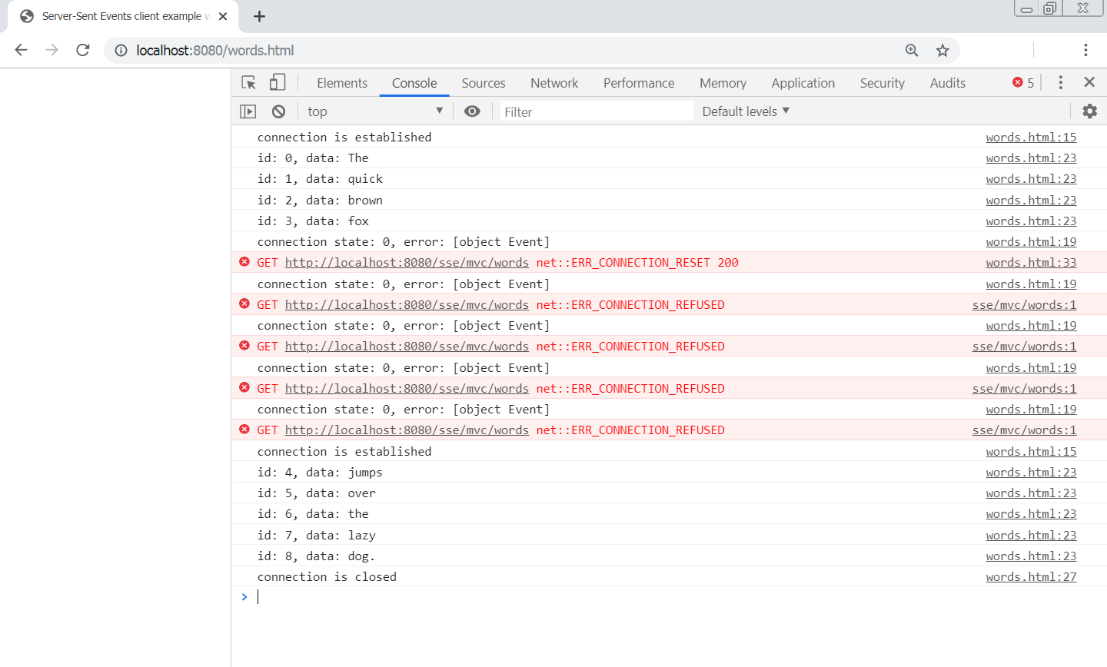Clear the console with the ban icon
The height and width of the screenshot is (667, 1107).
click(x=278, y=111)
